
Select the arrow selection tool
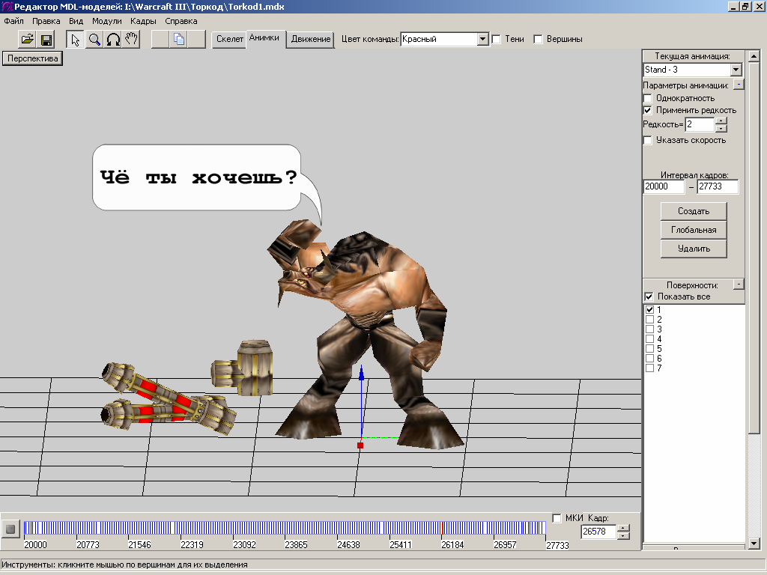pyautogui.click(x=75, y=40)
